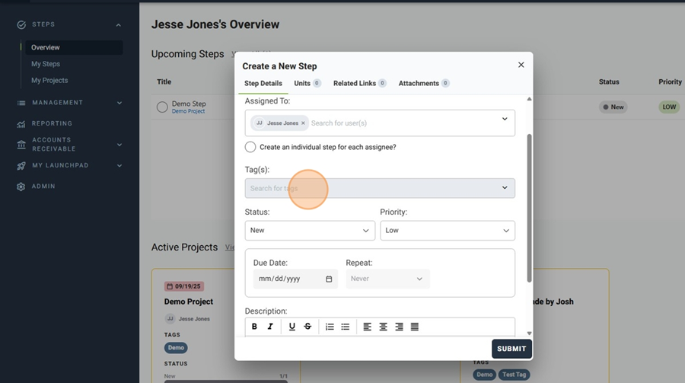The width and height of the screenshot is (685, 383).
Task: Click the Reporting chart icon
Action: [x=21, y=124]
